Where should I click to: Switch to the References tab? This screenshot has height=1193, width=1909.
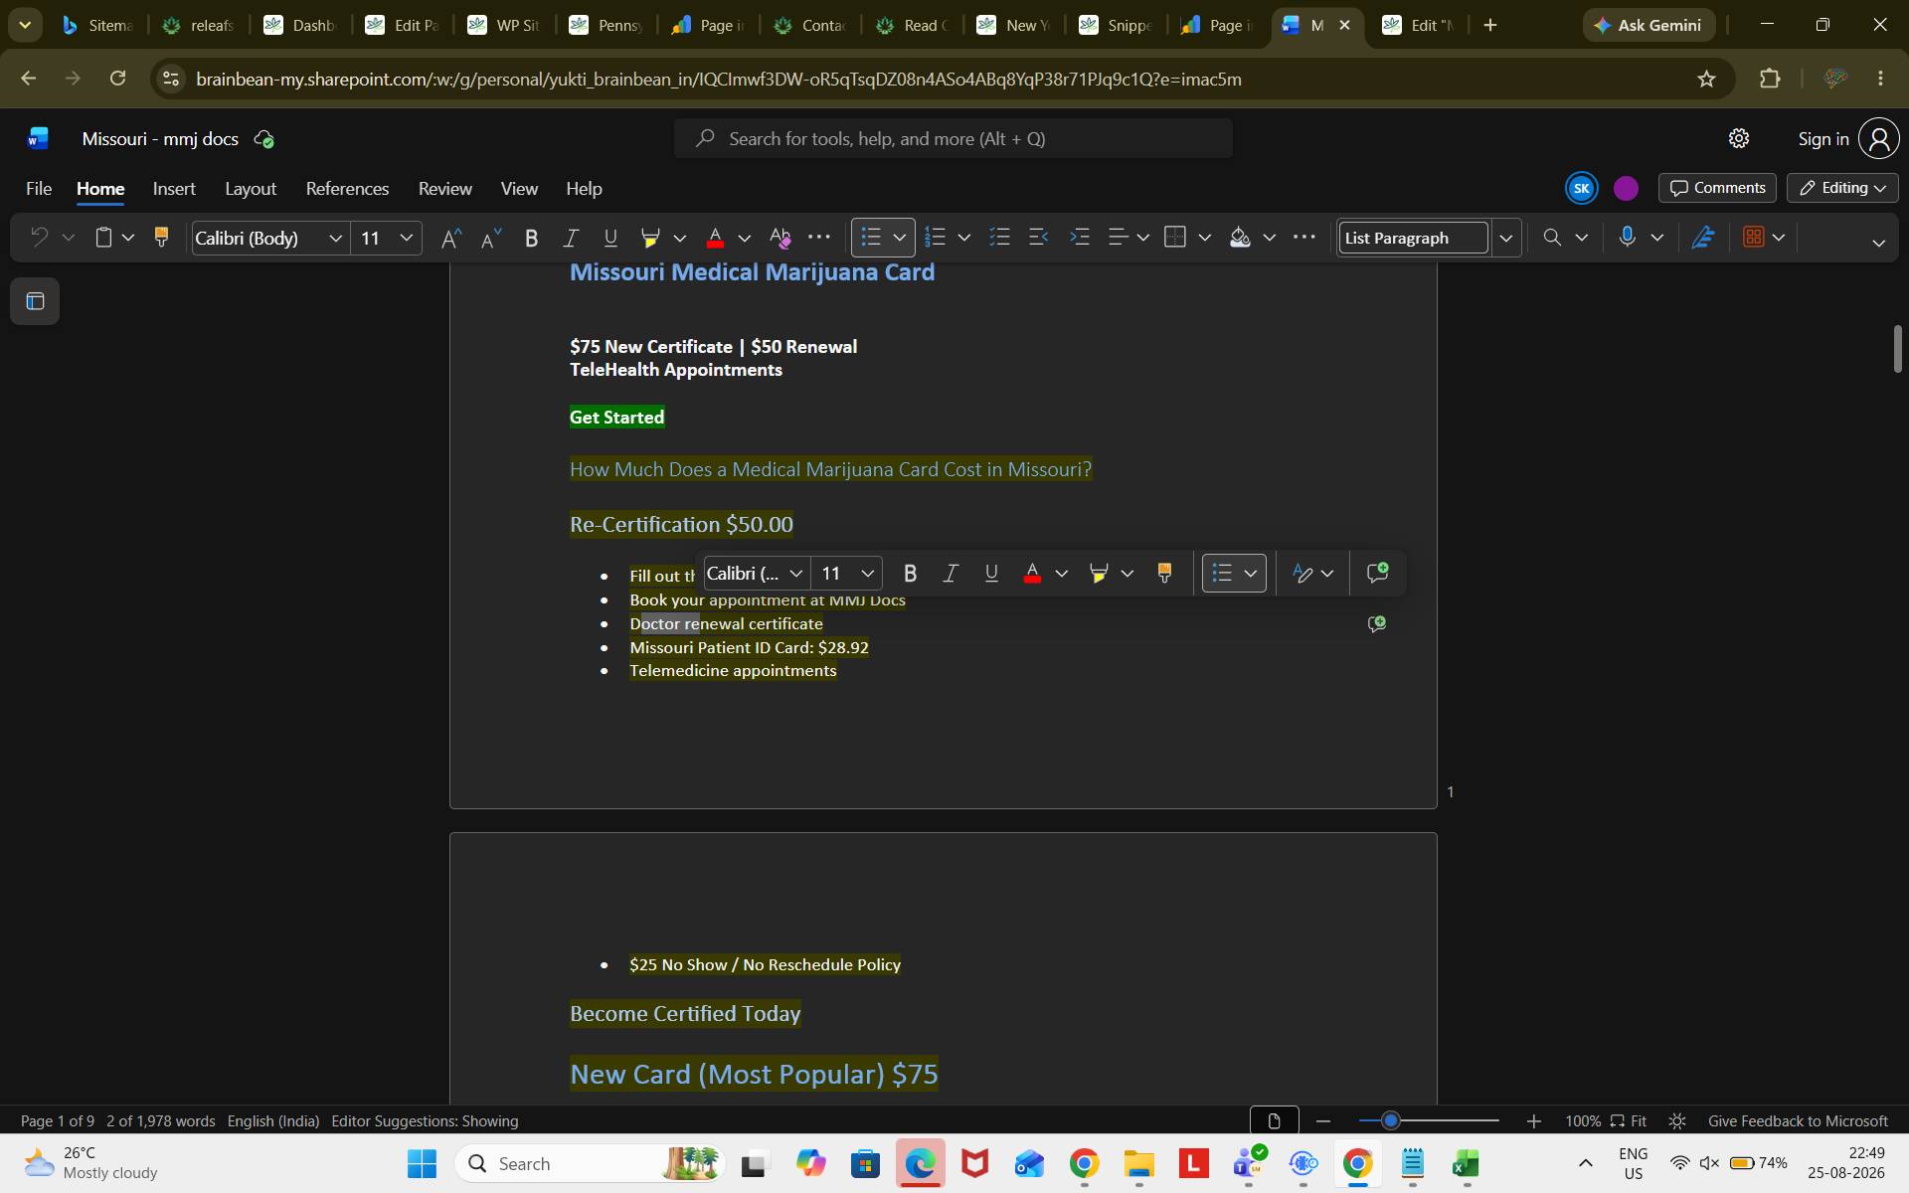(347, 189)
